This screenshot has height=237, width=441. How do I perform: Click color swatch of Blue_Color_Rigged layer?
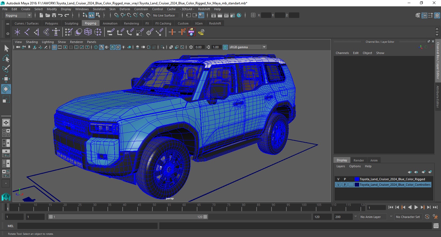357,179
